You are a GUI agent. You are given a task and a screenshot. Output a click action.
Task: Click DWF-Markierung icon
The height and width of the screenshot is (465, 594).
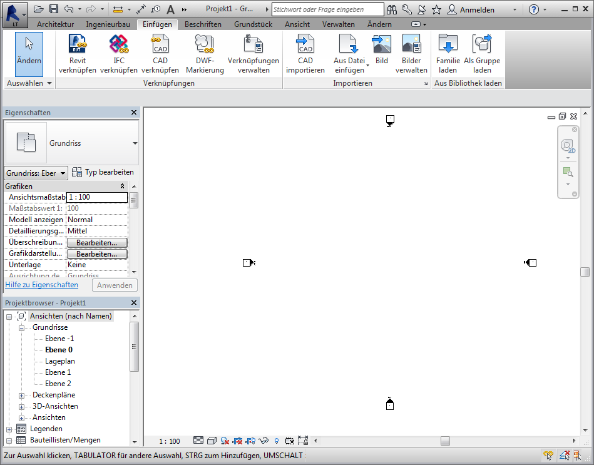click(x=205, y=44)
